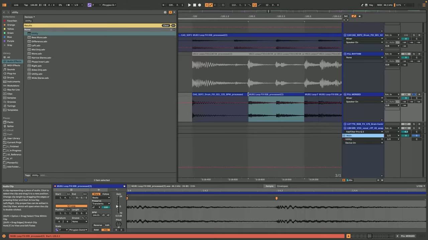Toggle the metronome in the control bar
The image size is (428, 240).
[69, 5]
